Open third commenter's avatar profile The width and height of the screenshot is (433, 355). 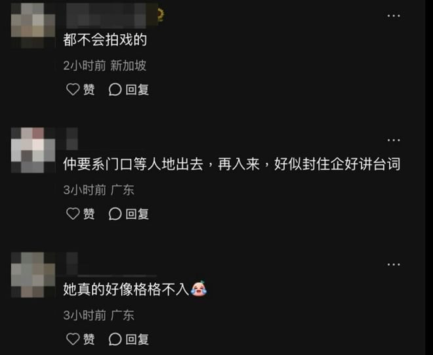click(33, 274)
